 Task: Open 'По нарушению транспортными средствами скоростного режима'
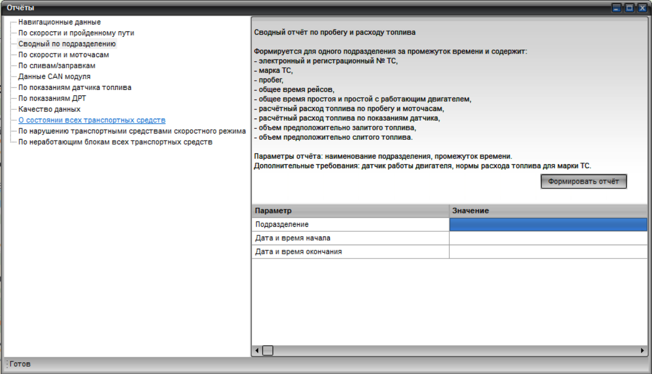click(x=132, y=131)
